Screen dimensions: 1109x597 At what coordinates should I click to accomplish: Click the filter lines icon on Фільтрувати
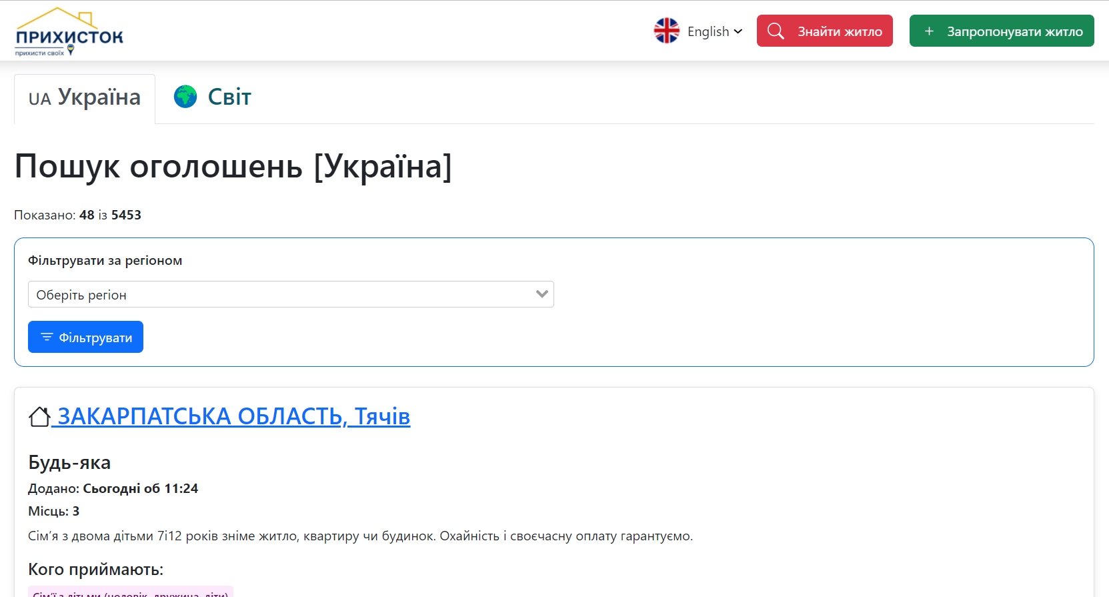click(47, 337)
